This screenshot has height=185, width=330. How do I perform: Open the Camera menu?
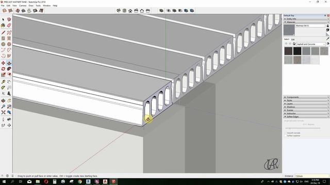point(23,6)
